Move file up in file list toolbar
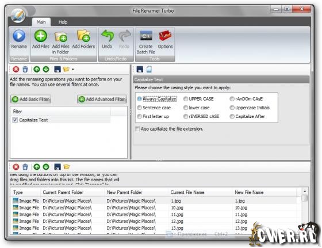The height and width of the screenshot is (248, 322). coord(37,167)
